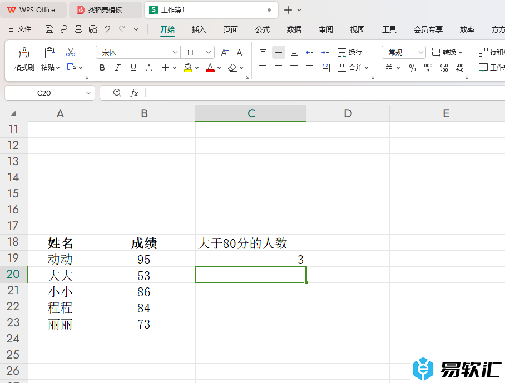Click the new tab plus button
The image size is (505, 383).
288,10
